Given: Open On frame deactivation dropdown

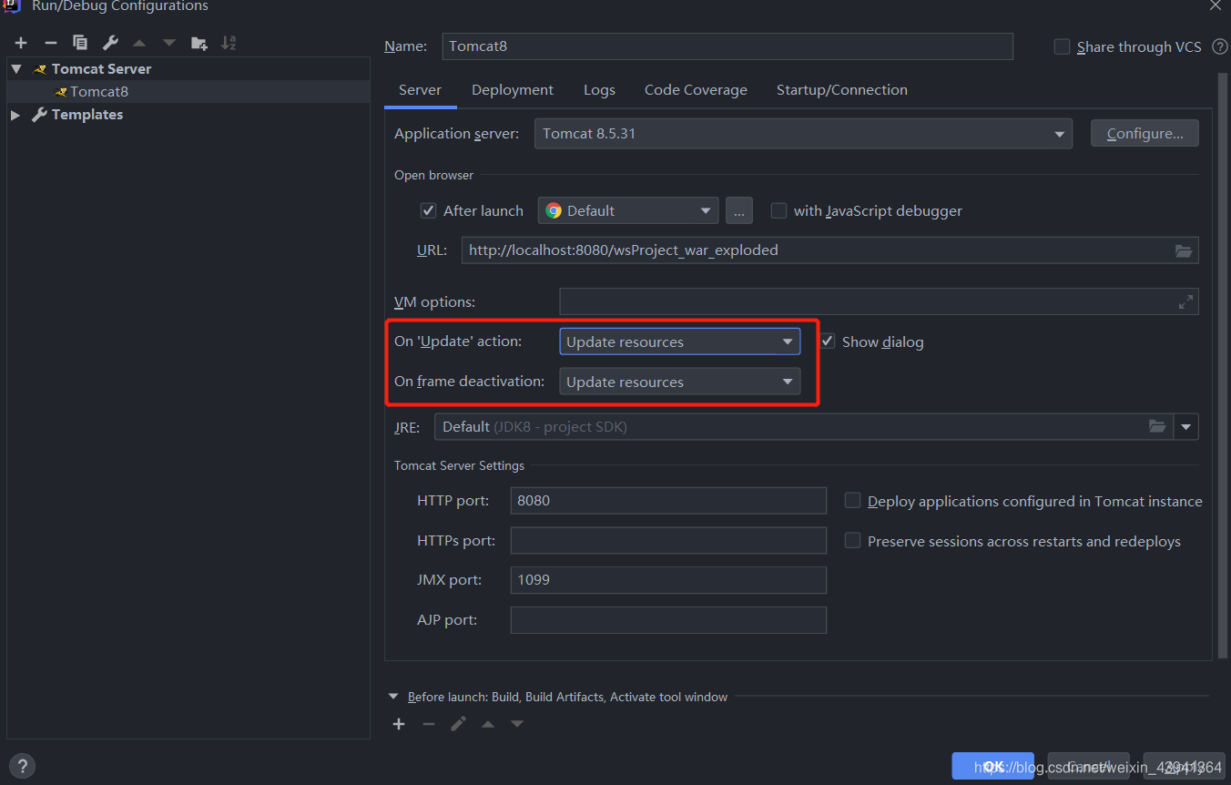Looking at the screenshot, I should coord(679,382).
